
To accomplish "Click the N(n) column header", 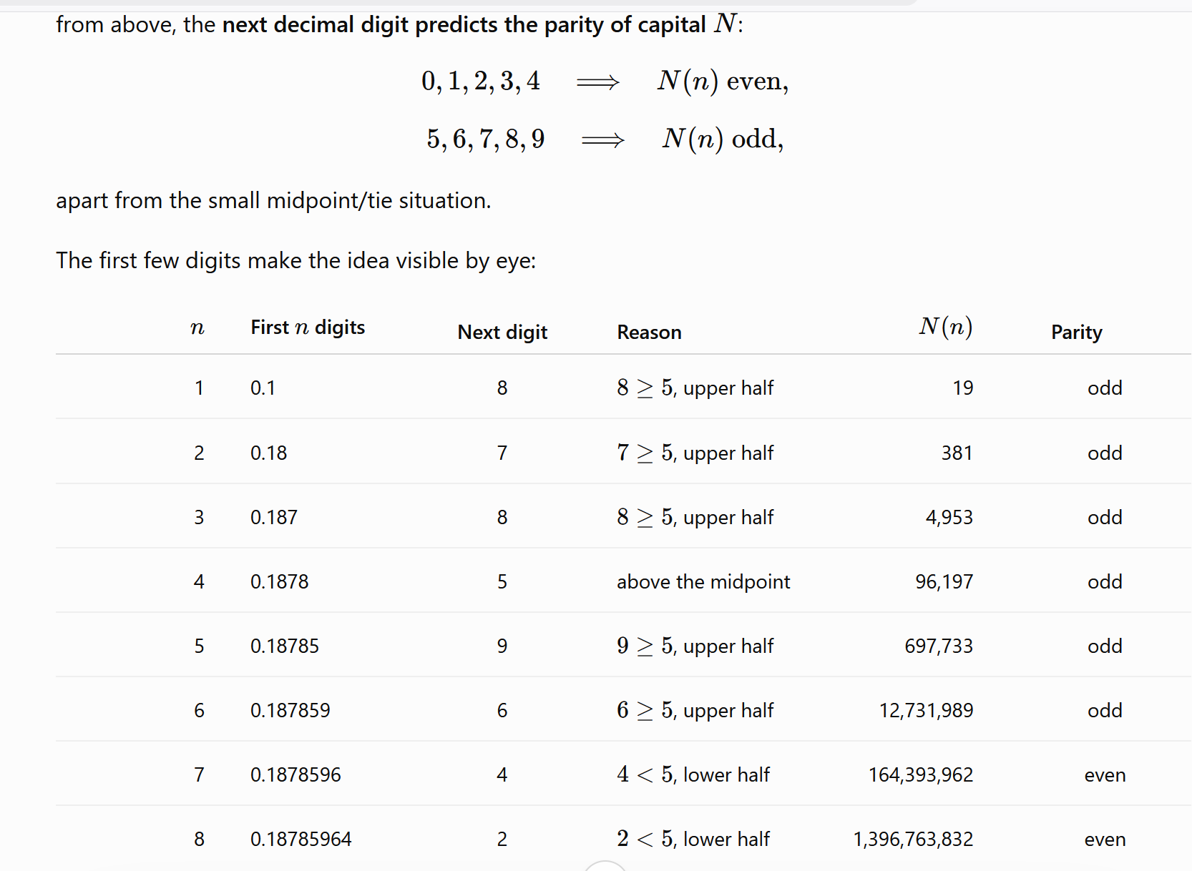I will 946,326.
